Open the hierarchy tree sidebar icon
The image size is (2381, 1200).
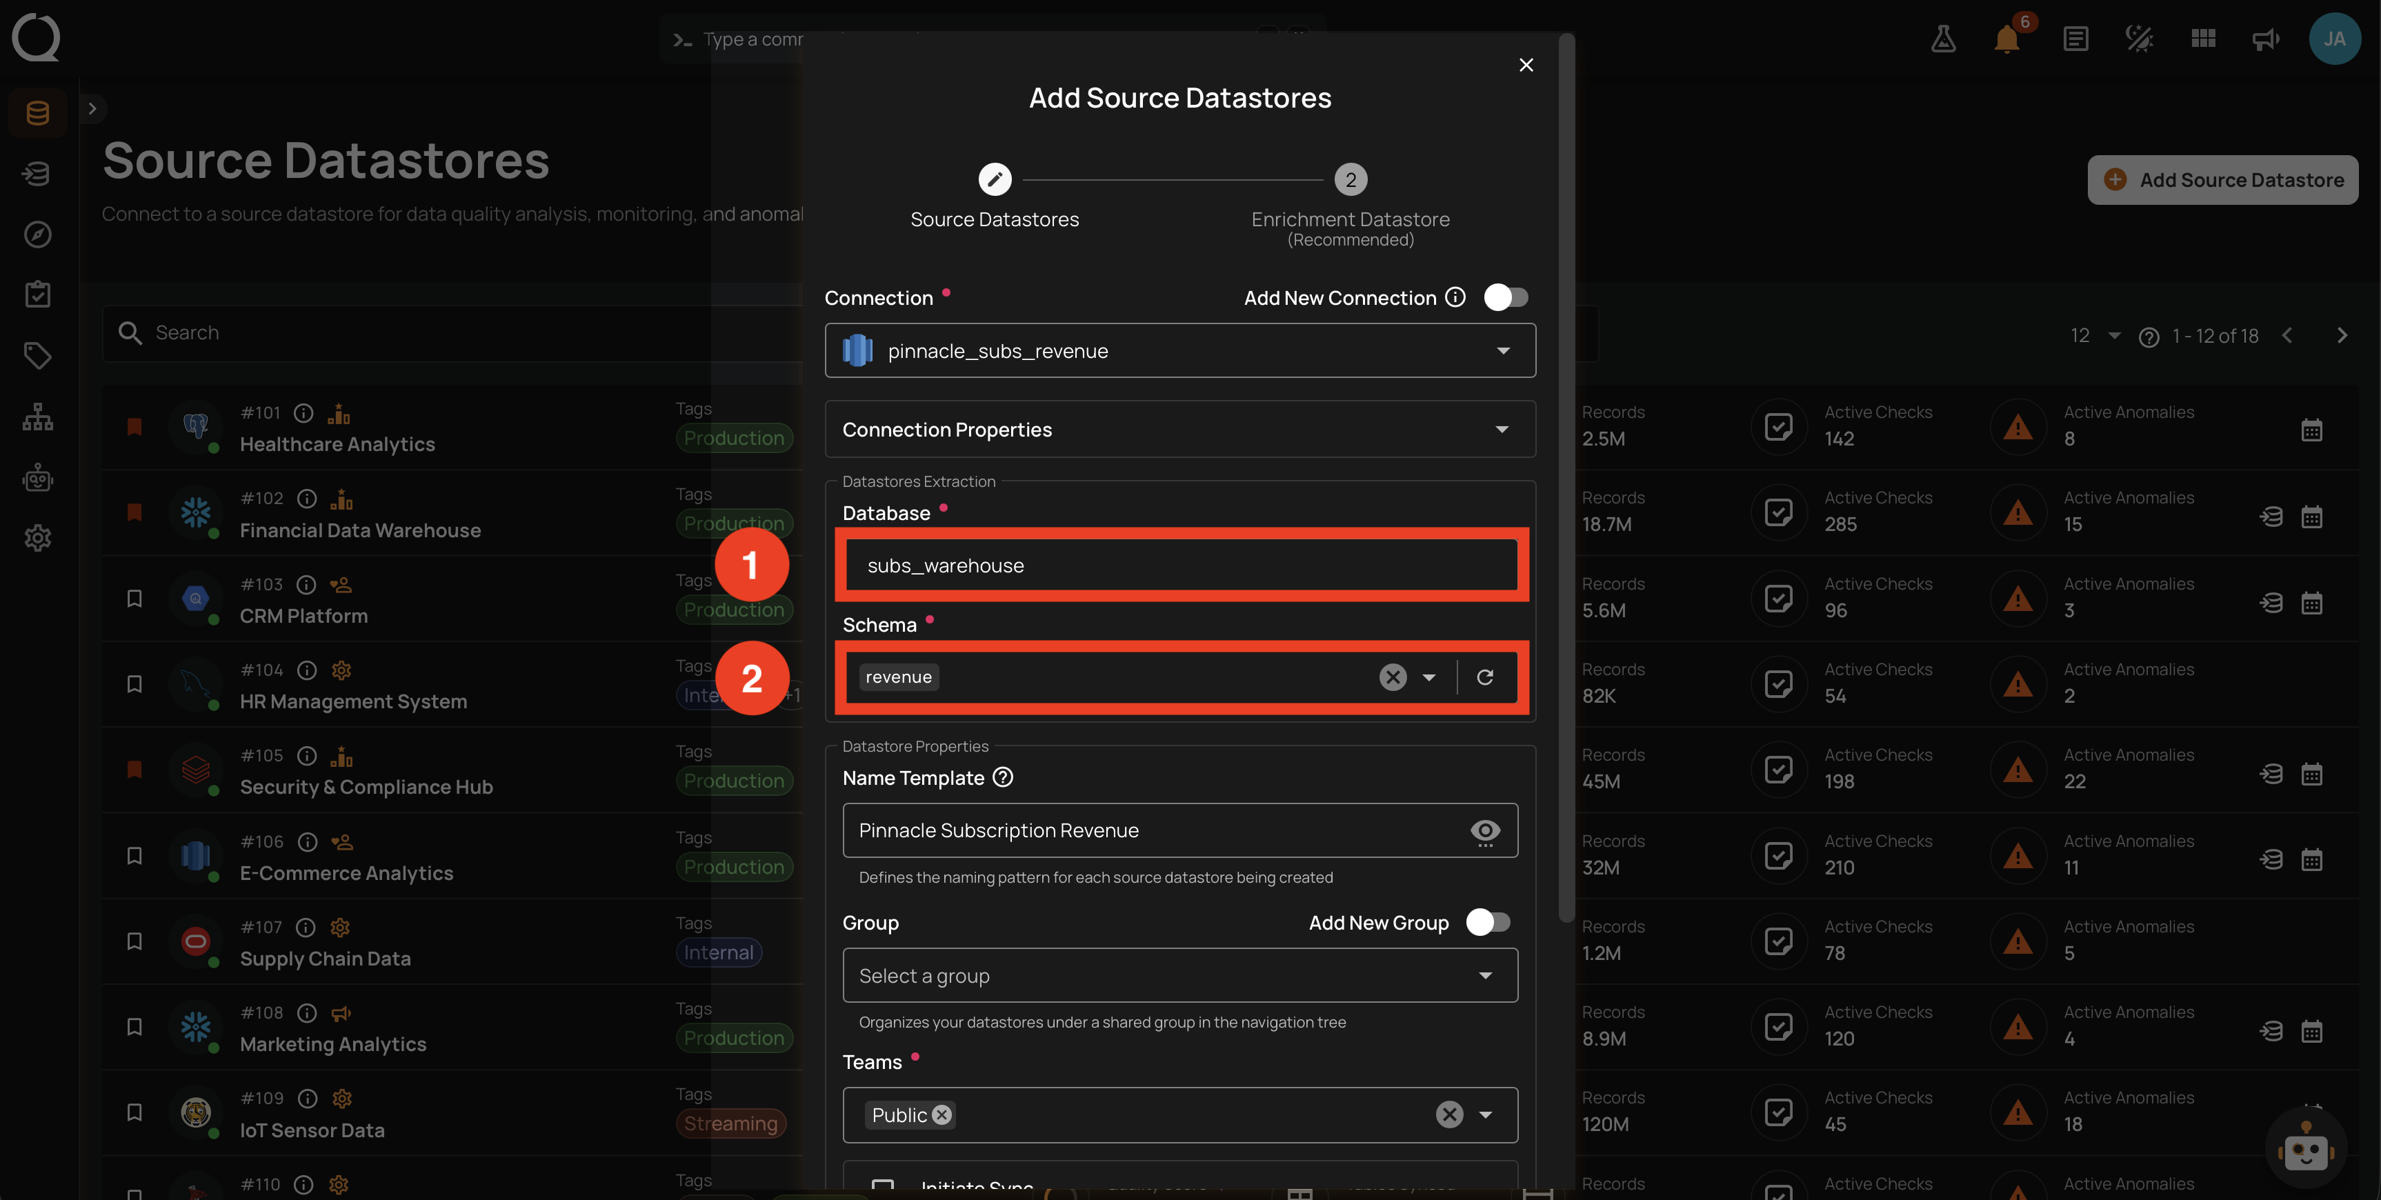point(38,417)
